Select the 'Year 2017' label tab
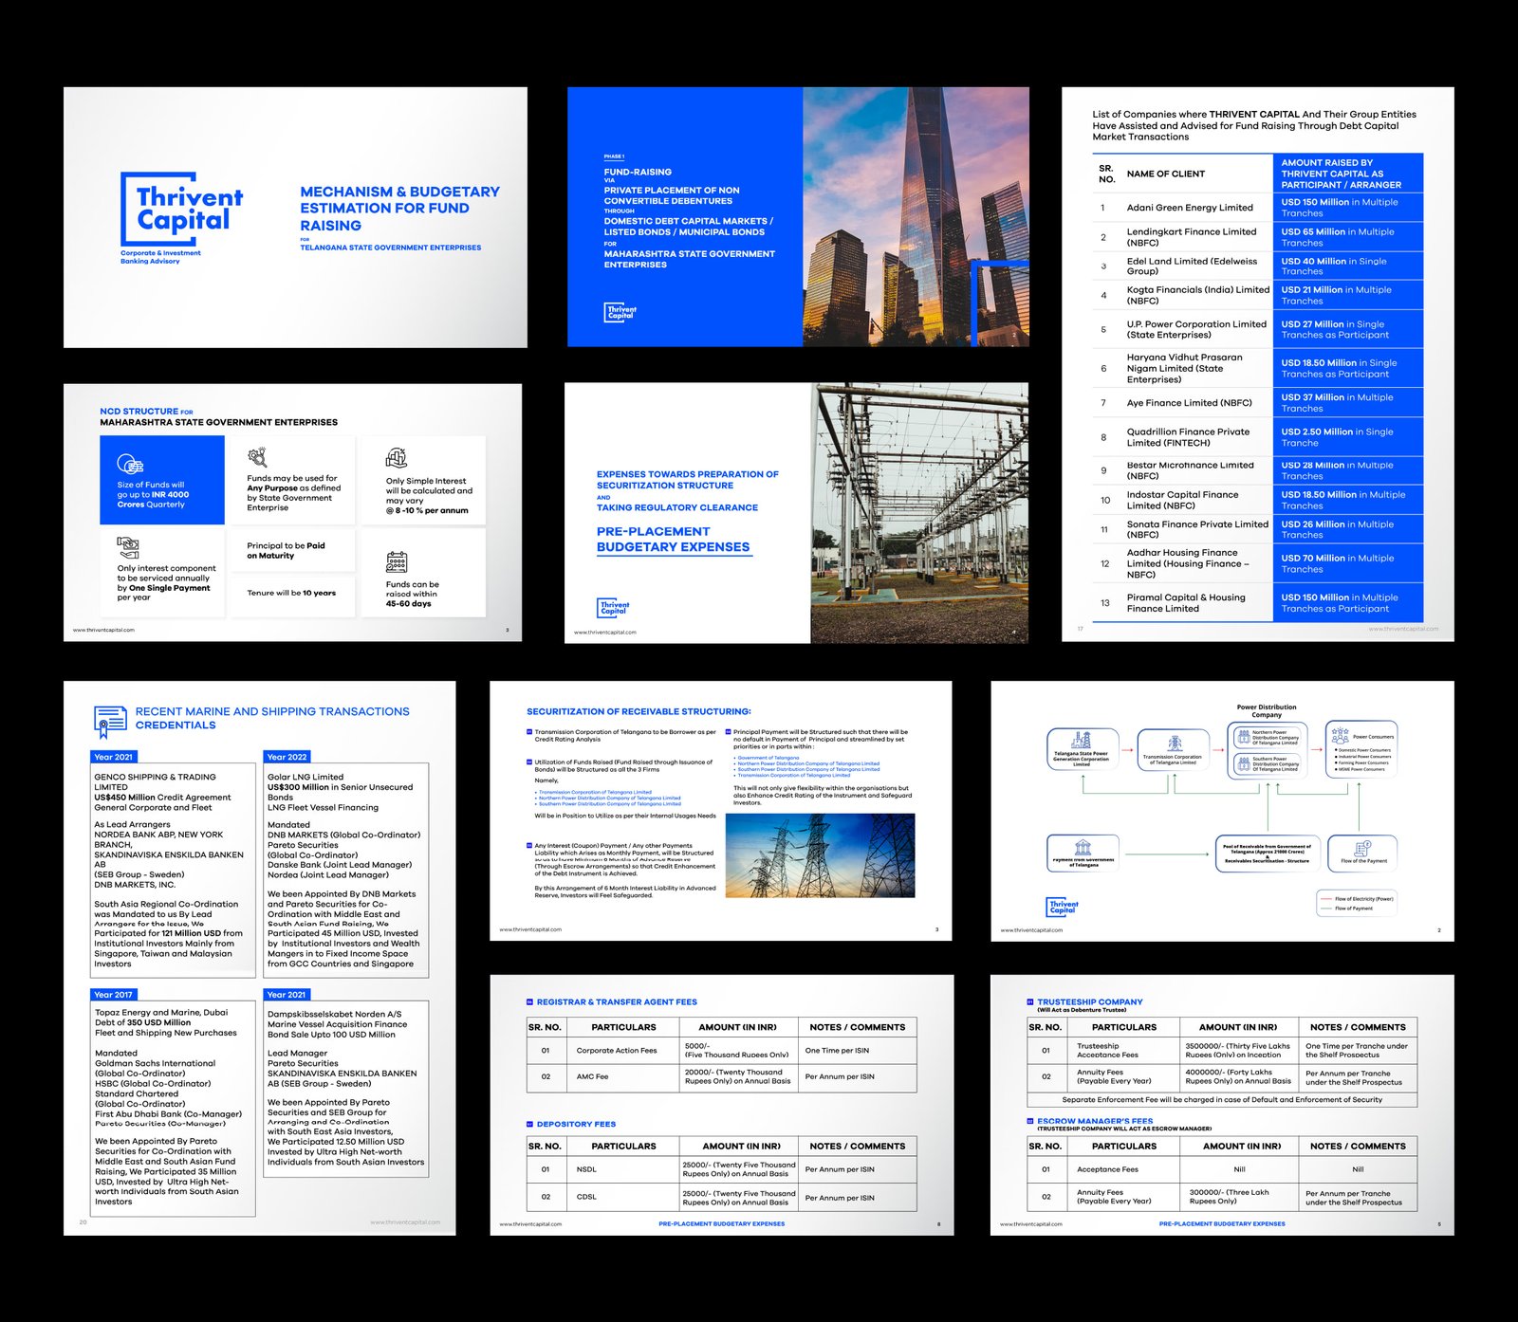This screenshot has width=1518, height=1322. (x=114, y=995)
